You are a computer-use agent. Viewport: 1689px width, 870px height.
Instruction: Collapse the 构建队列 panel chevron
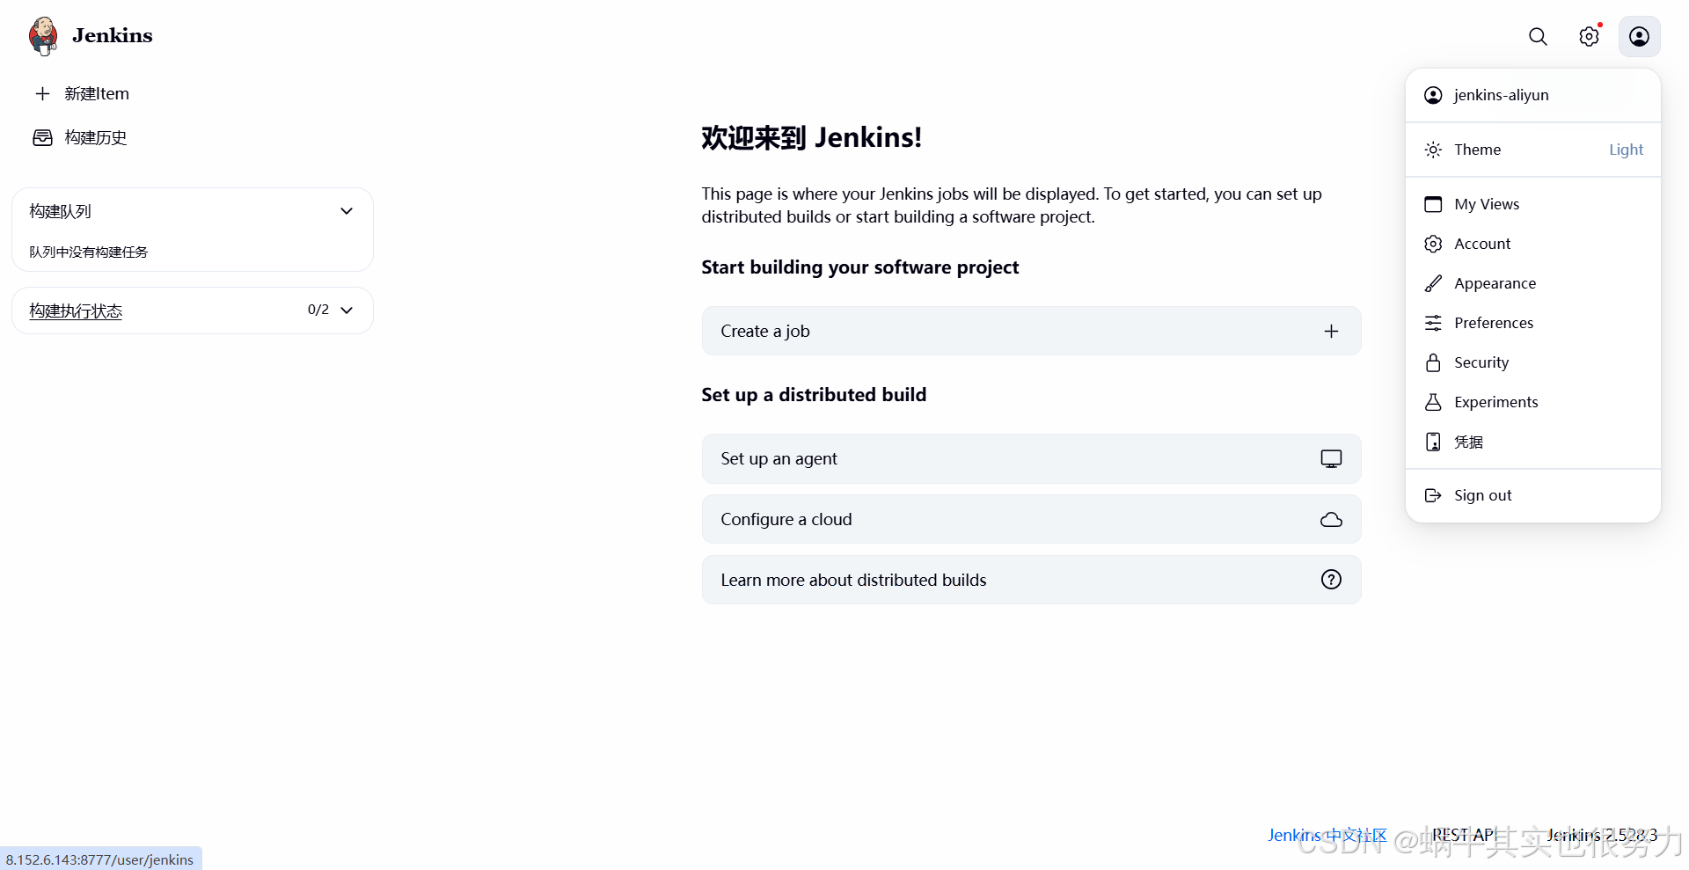point(347,211)
